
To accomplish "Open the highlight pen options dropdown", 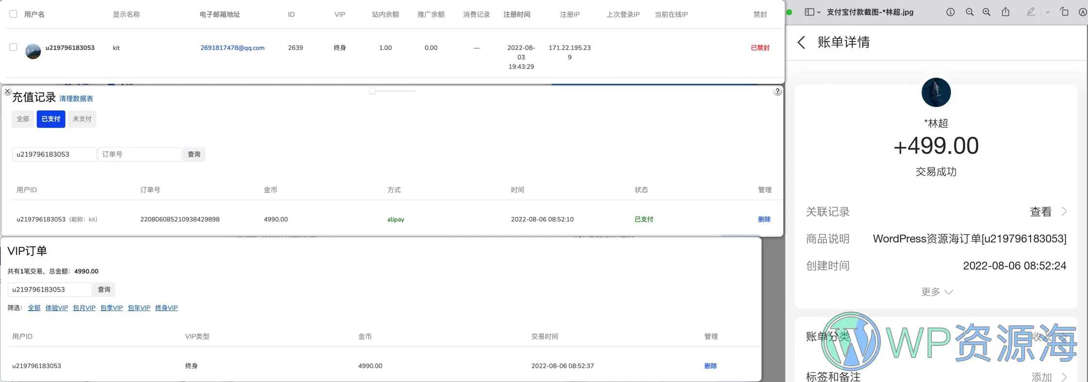I will (x=1048, y=13).
